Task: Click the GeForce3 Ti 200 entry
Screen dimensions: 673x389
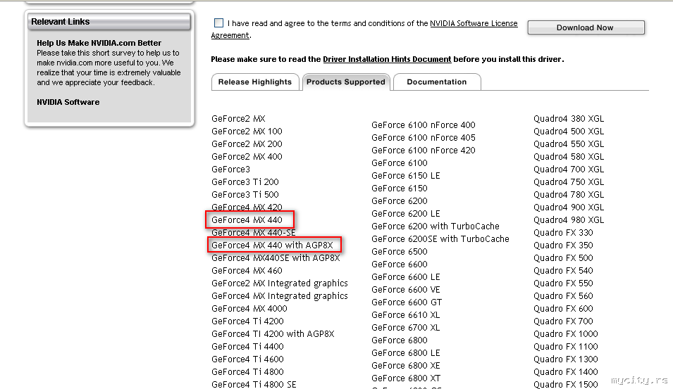Action: pos(245,181)
